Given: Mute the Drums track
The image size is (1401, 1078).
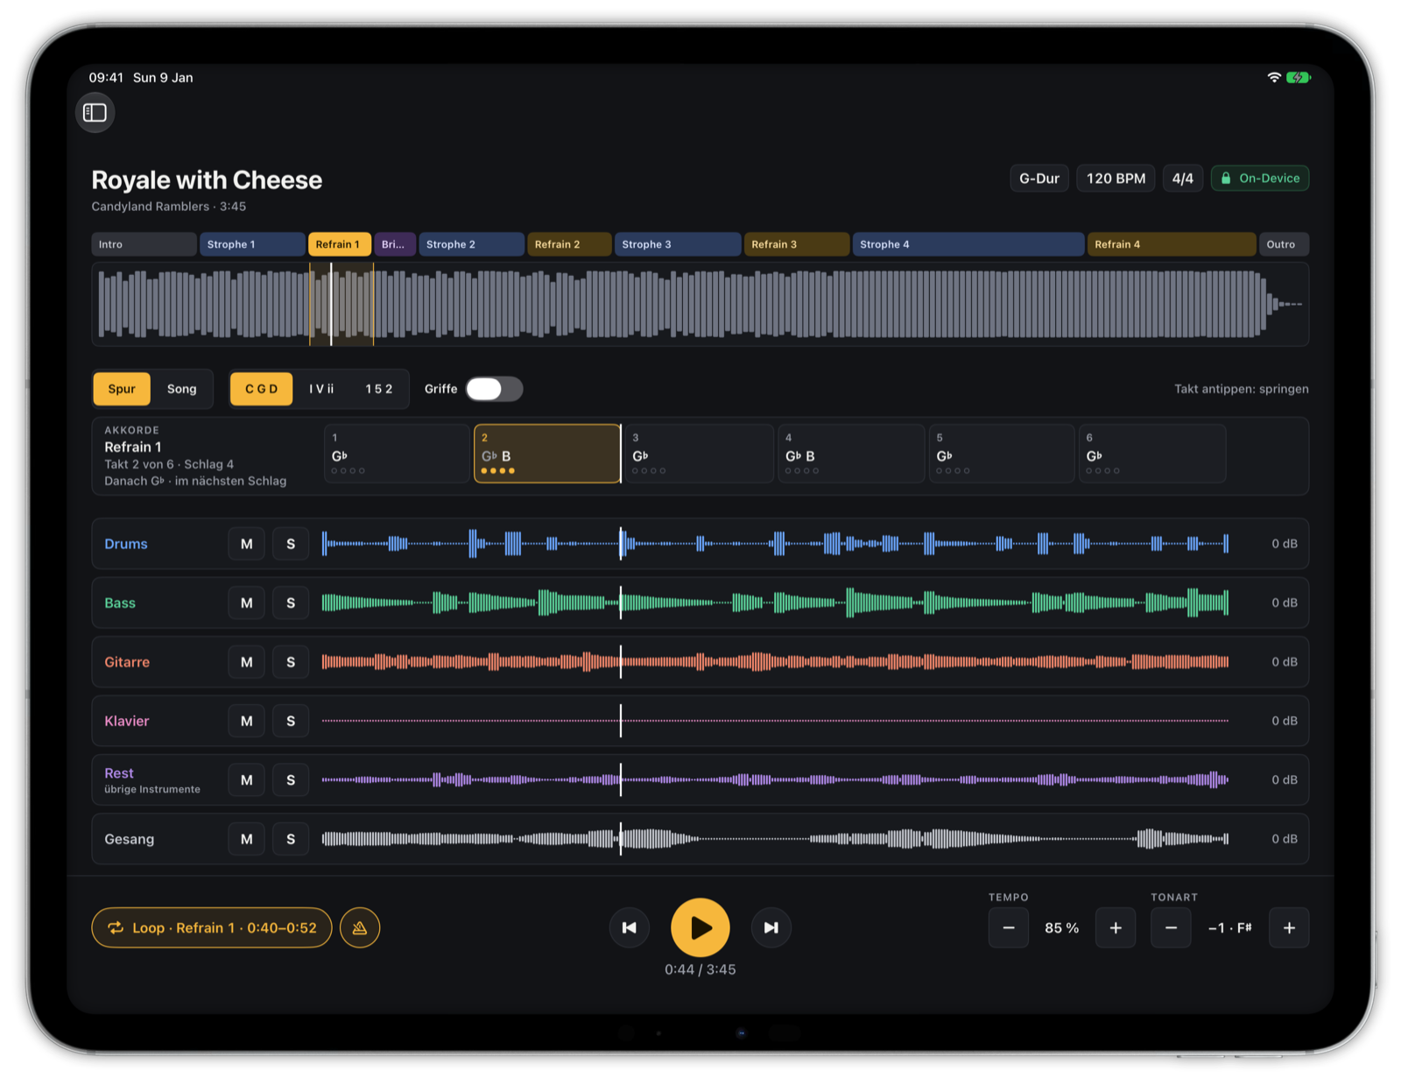Looking at the screenshot, I should tap(247, 544).
